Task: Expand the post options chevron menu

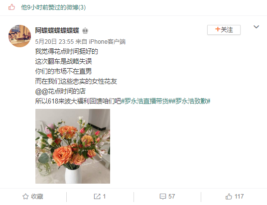Action: [x=256, y=27]
